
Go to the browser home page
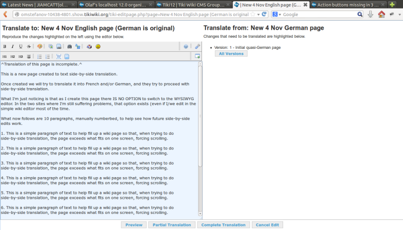(x=382, y=15)
